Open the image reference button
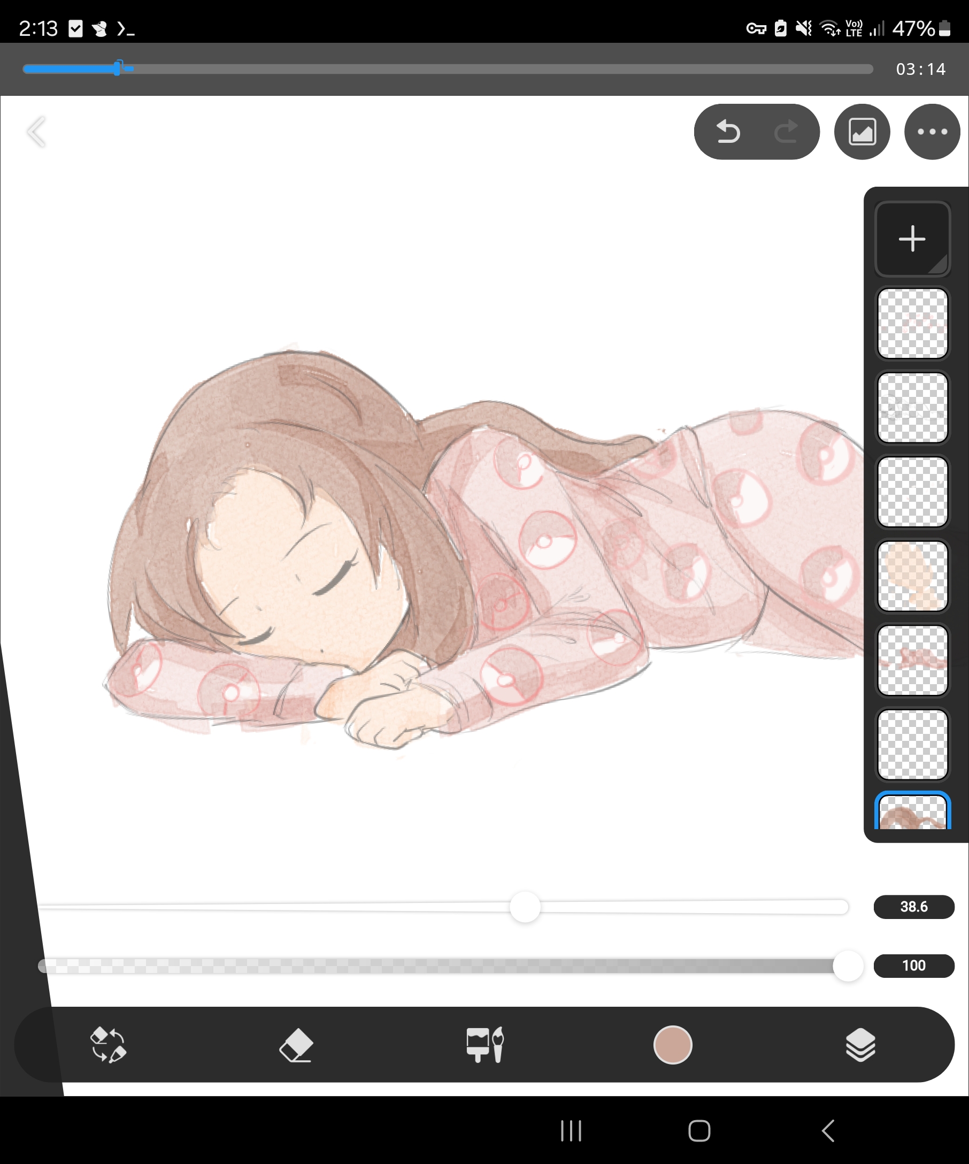The height and width of the screenshot is (1164, 969). 862,132
